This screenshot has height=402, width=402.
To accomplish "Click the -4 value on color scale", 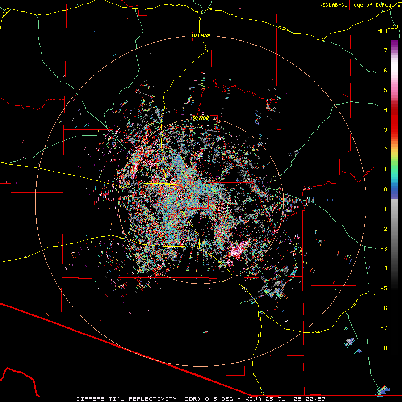I will point(384,268).
